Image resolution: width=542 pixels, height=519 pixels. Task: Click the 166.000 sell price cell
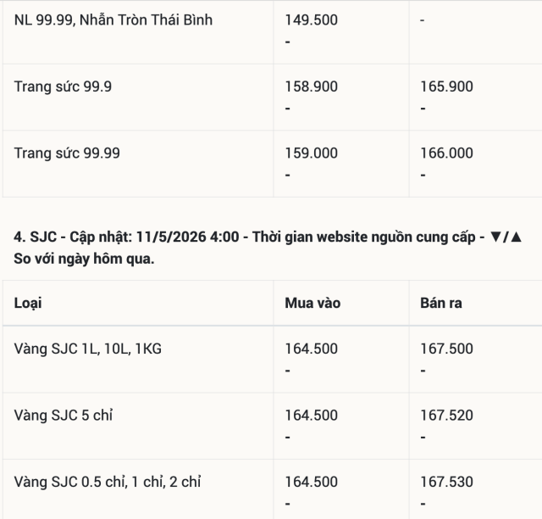pyautogui.click(x=446, y=153)
